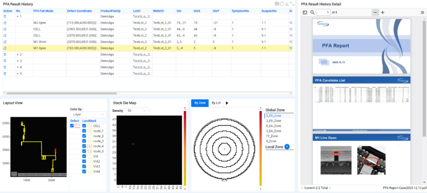Uncheck the Defect layer checkbox
Viewport: 427px width, 193px height.
click(72, 126)
